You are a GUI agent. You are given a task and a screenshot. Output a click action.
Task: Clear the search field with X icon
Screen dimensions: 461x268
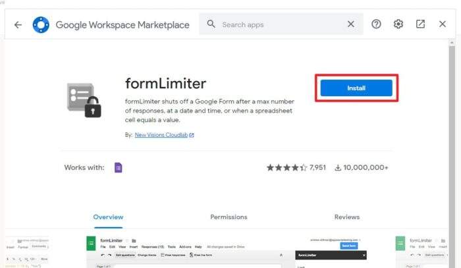[351, 24]
